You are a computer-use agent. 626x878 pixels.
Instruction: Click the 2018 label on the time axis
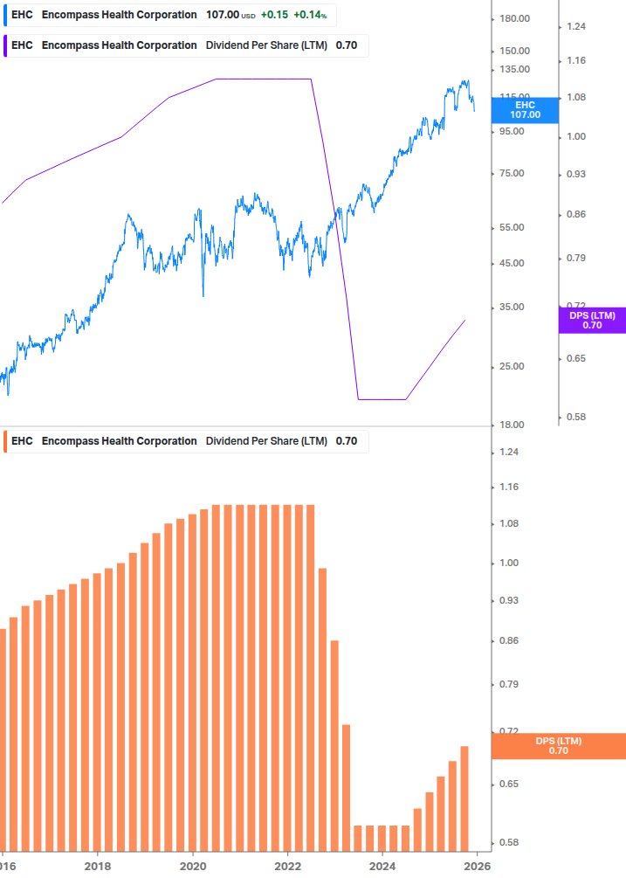coord(97,867)
